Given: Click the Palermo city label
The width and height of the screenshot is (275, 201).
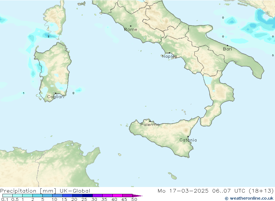Looking at the screenshot, I should (x=150, y=124).
